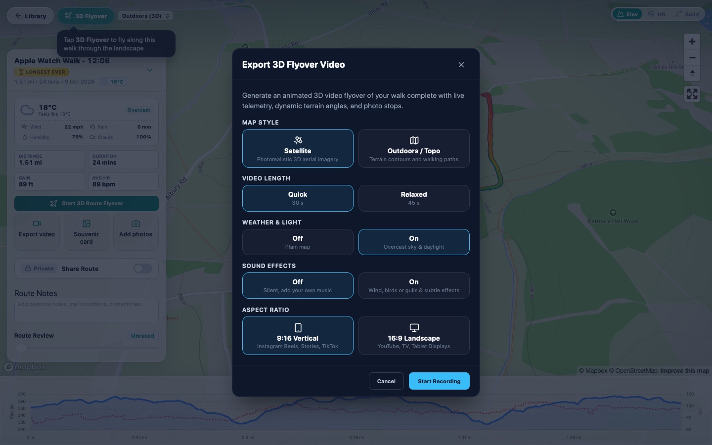Zoom in on the map
712x445 pixels.
(692, 42)
